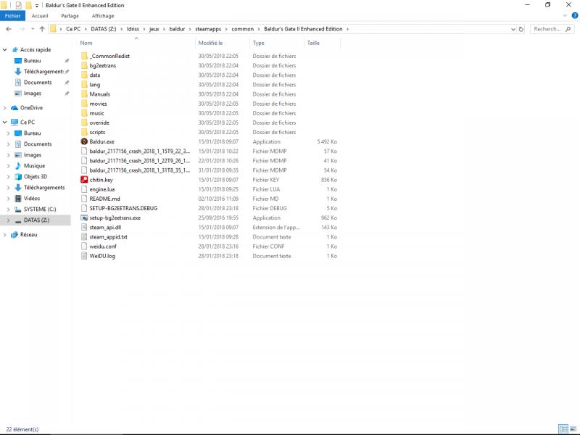Select the lang folder name
This screenshot has height=435, width=580.
(x=95, y=84)
